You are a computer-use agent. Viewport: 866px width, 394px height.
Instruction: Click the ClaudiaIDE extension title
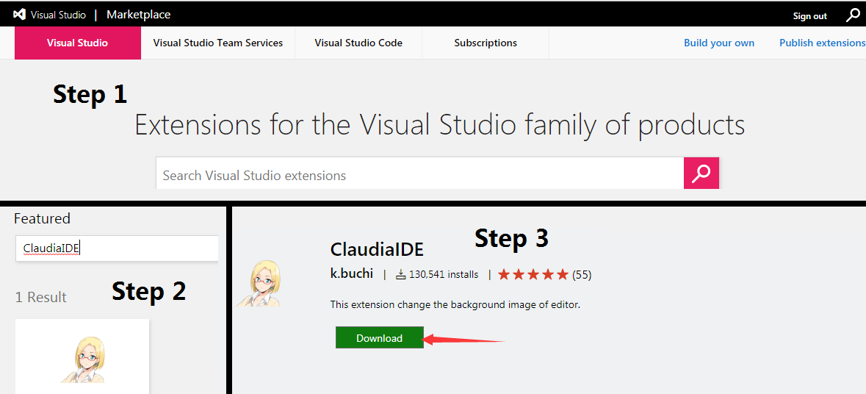(377, 249)
